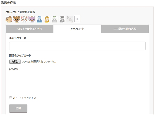
Task: Focus the キャラクター名 text field
Action: point(77,46)
